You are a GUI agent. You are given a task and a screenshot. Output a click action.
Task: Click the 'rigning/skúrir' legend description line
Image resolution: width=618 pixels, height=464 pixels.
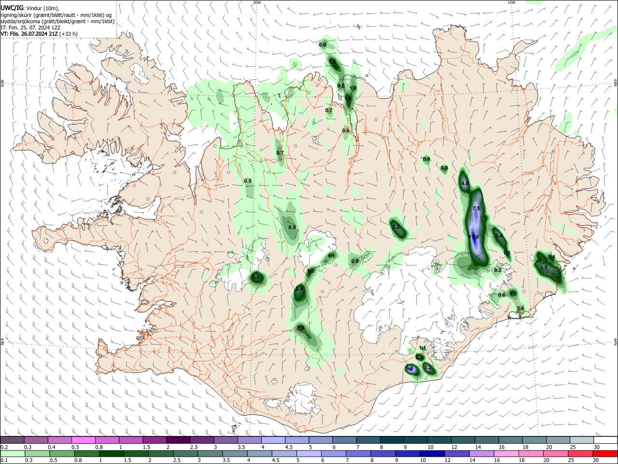click(x=56, y=15)
